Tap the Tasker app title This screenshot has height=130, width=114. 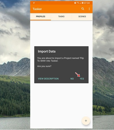pos(37,9)
